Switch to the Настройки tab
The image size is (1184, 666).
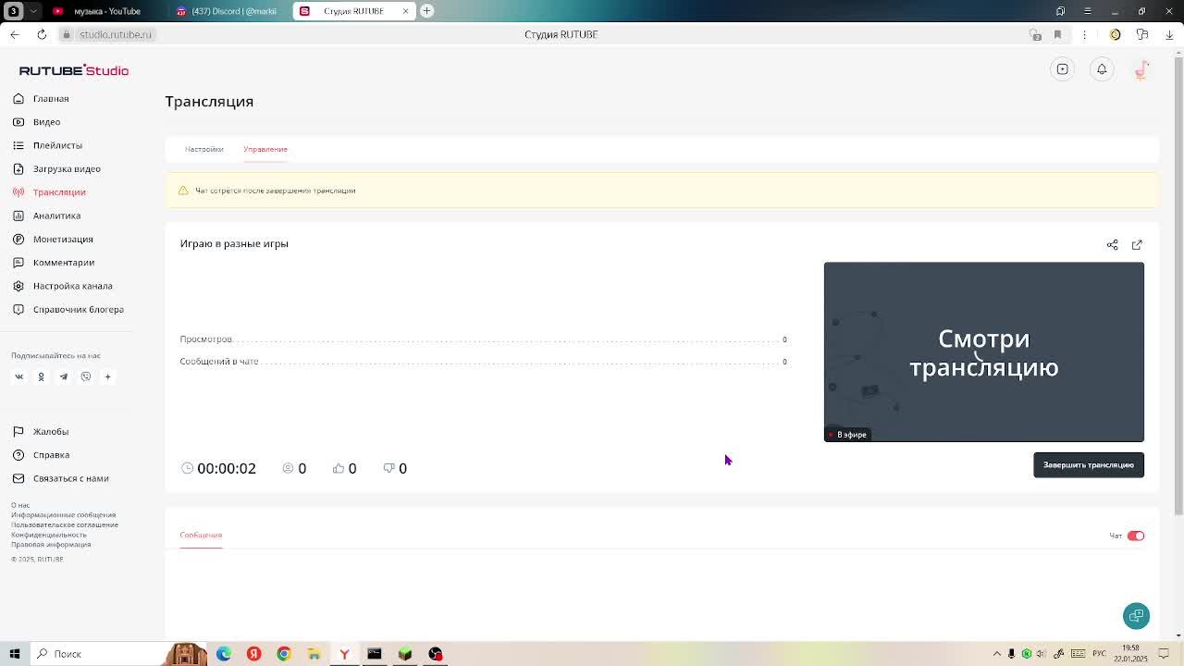pos(203,149)
